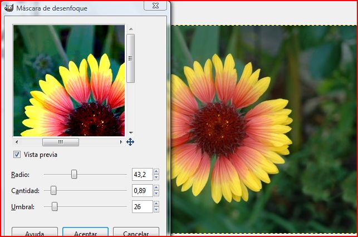Viewport: 358px width, 237px height.
Task: Decrease Cantidad with the down stepper arrow
Action: click(x=156, y=194)
